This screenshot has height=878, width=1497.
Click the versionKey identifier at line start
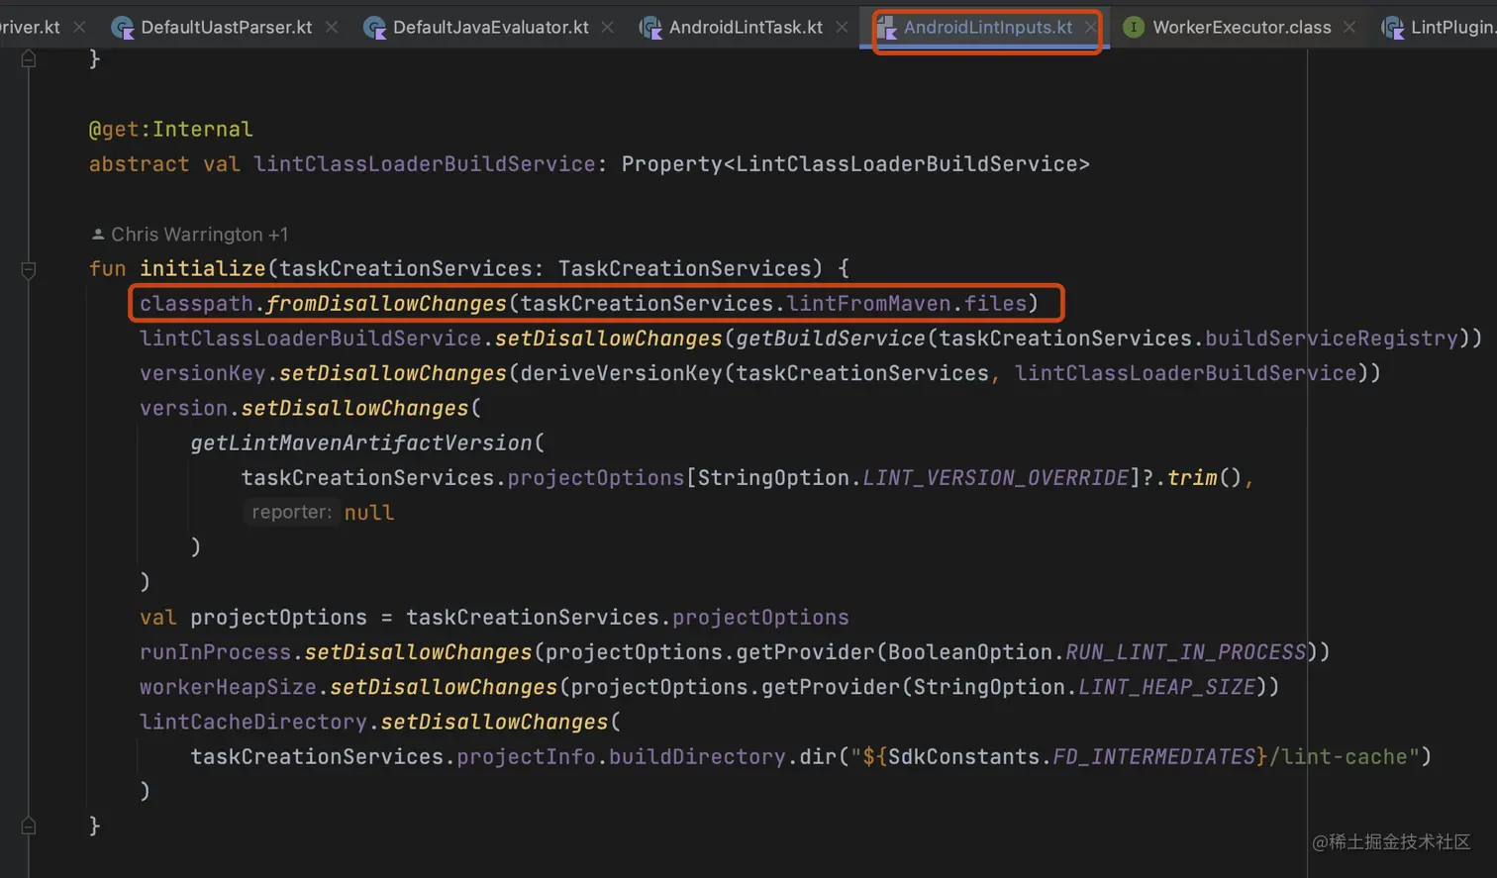point(203,373)
